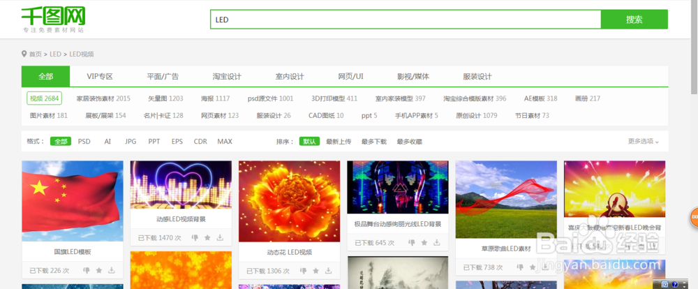Select 名片|卡证 128 subcategory
Image resolution: width=698 pixels, height=289 pixels.
point(163,115)
